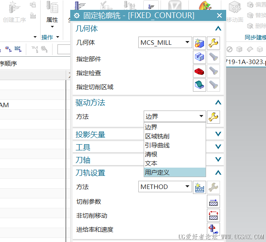
Task: Click the 偏置 offset icon
Action: [x=250, y=5]
